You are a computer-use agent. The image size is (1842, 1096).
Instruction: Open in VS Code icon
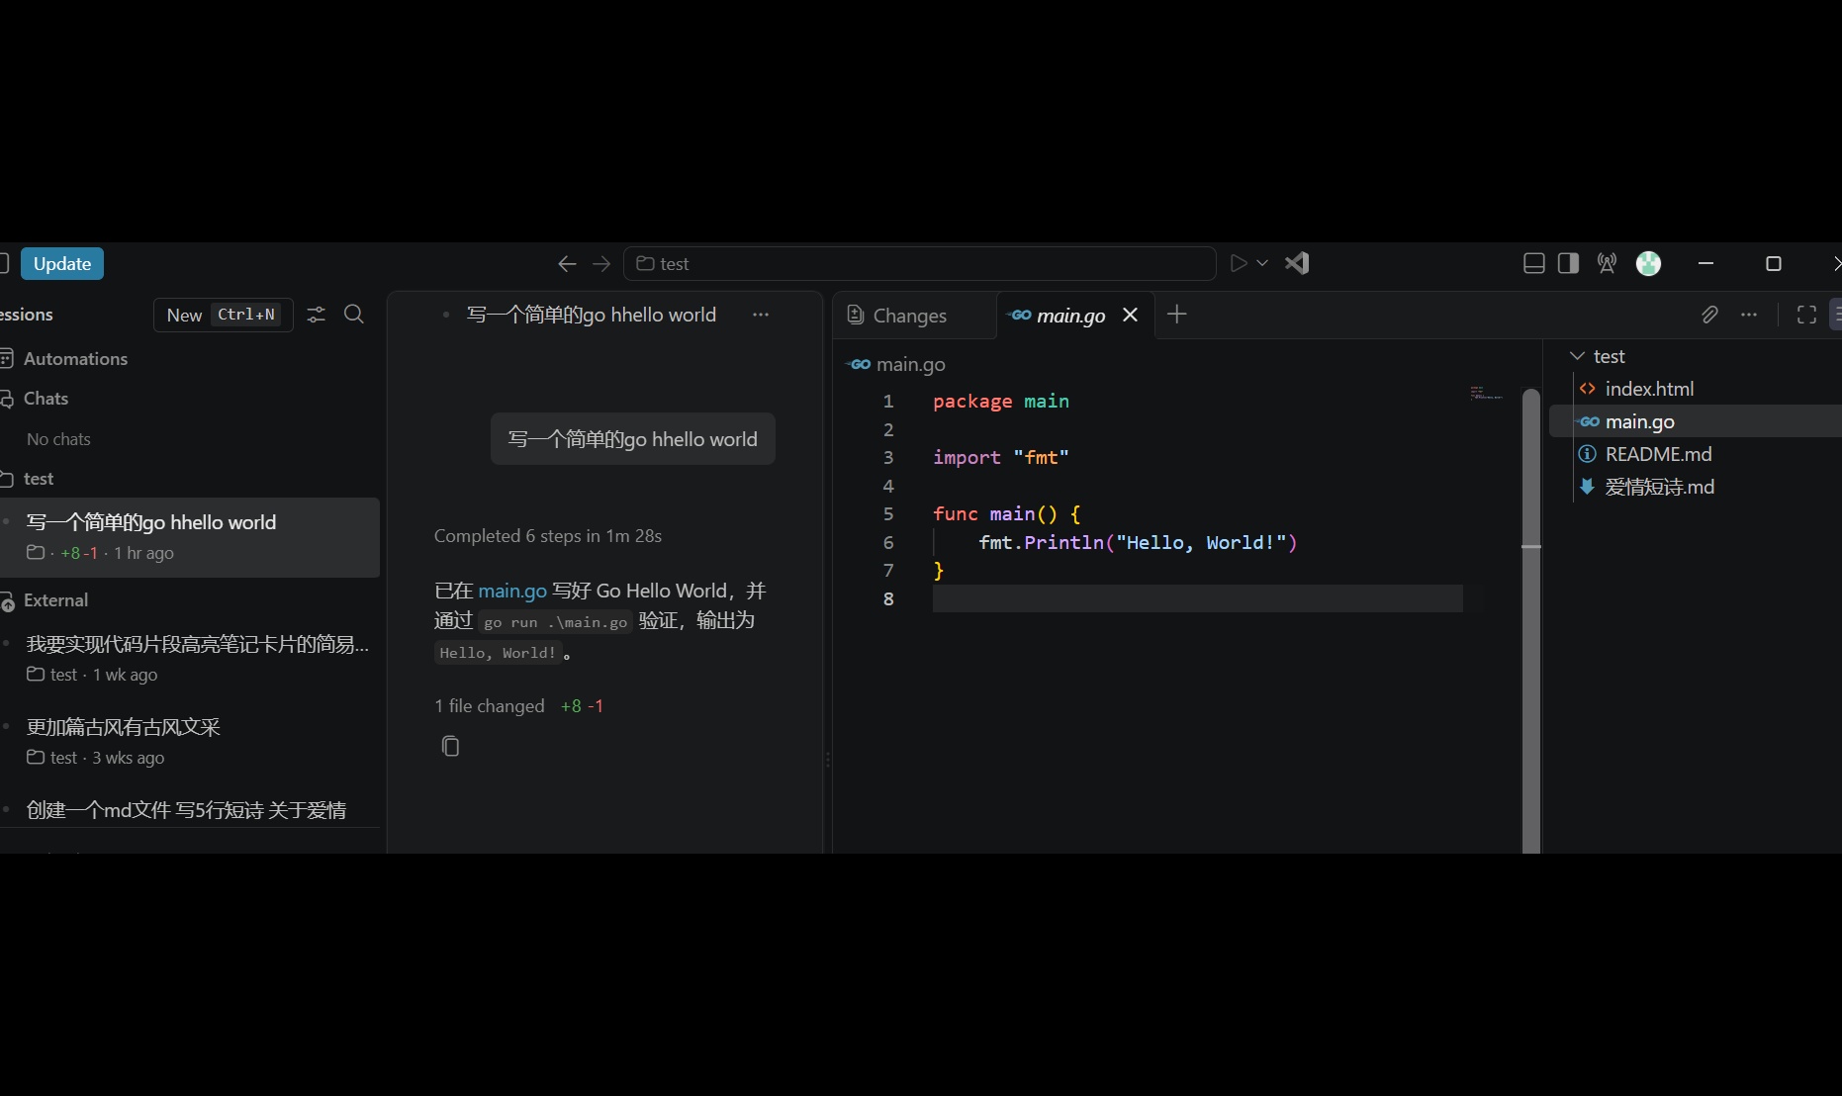coord(1297,263)
